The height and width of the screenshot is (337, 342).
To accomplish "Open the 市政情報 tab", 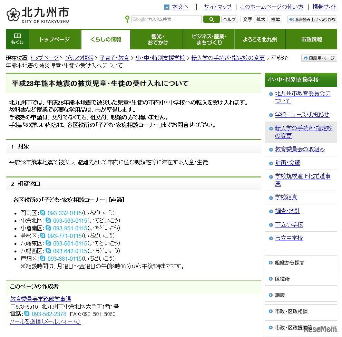I will 312,39.
